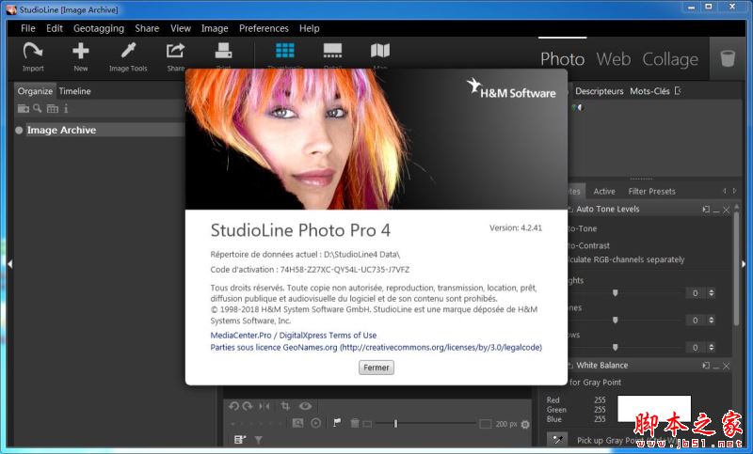Screen dimensions: 753x454
Task: Collapse the left sidebar panel arrow
Action: point(8,265)
